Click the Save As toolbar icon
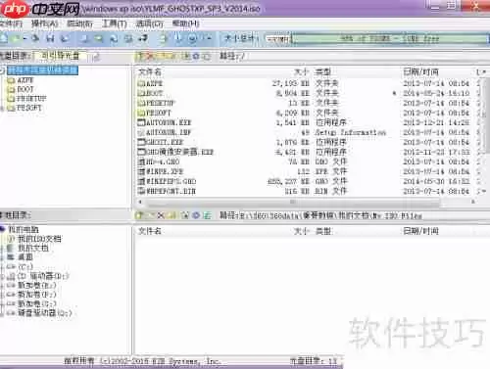Viewport: 490px width, 369px height. pyautogui.click(x=65, y=38)
